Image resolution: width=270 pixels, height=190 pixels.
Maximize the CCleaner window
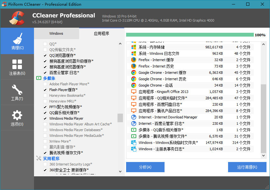(x=248, y=4)
